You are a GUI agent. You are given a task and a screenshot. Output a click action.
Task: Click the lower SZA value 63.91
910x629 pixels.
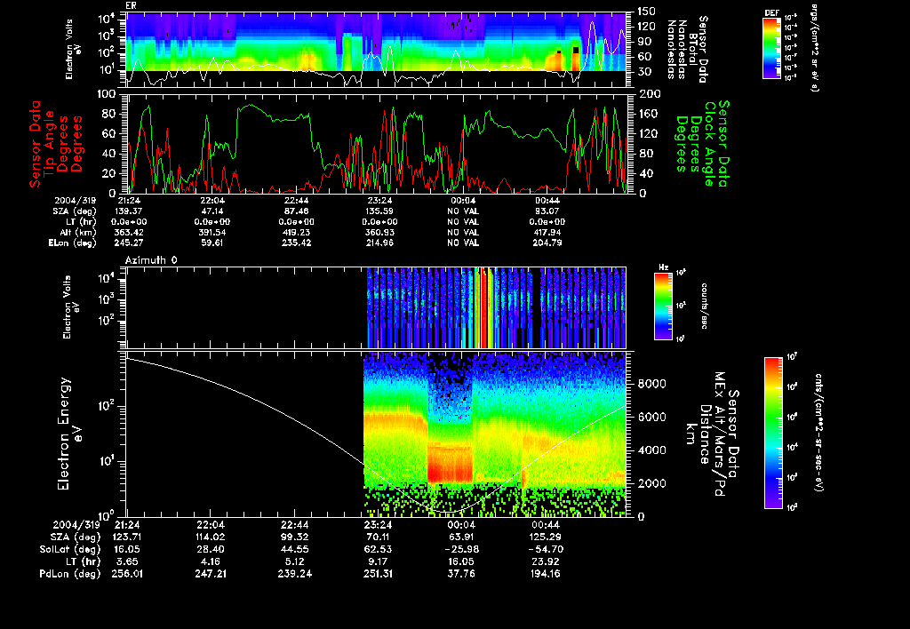point(461,537)
